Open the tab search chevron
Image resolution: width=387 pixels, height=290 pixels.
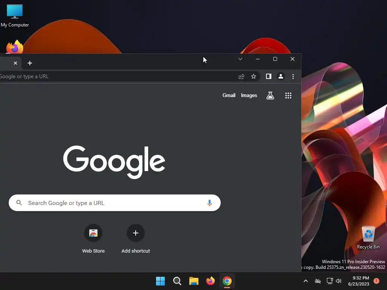(240, 59)
